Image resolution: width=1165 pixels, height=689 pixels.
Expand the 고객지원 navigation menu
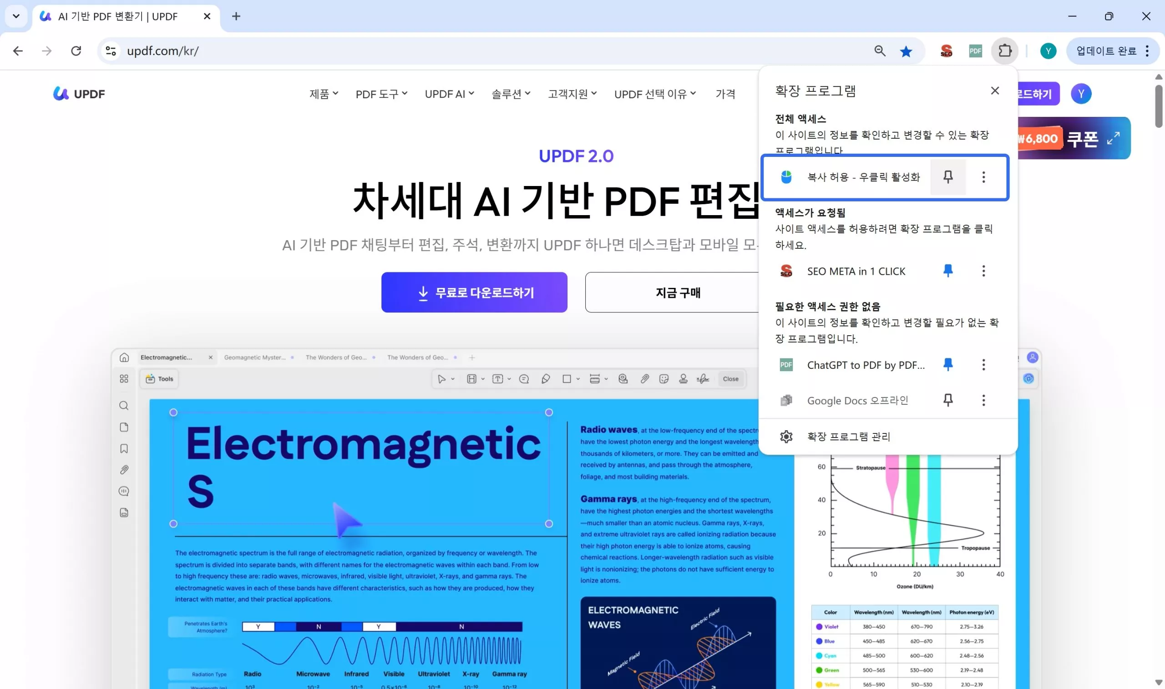pos(572,94)
